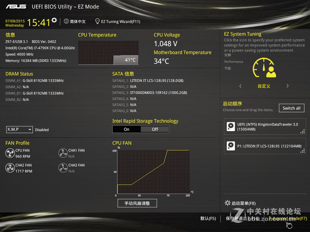Open the 简体中文 language dropdown

point(74,21)
